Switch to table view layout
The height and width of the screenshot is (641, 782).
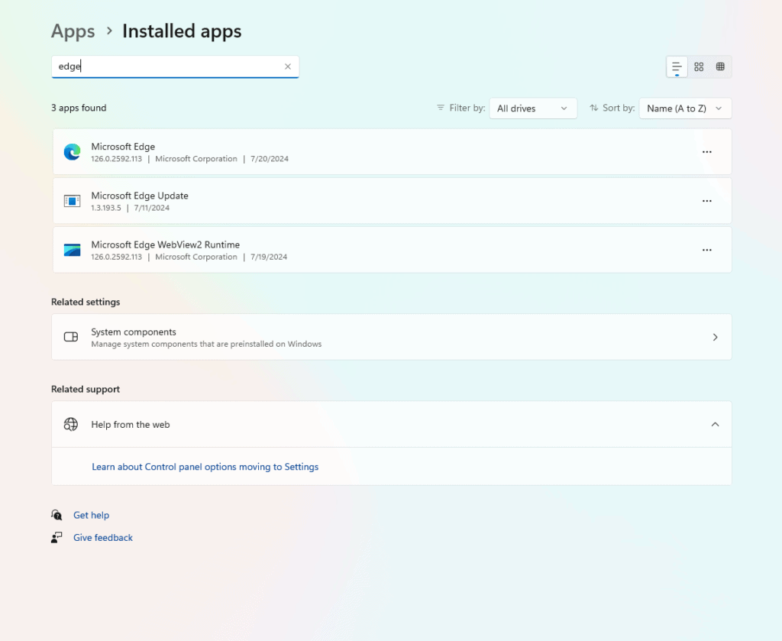point(720,66)
